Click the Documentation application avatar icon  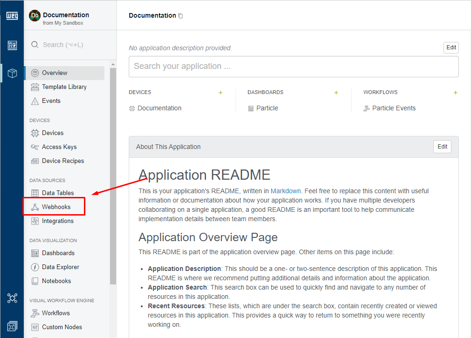point(35,15)
